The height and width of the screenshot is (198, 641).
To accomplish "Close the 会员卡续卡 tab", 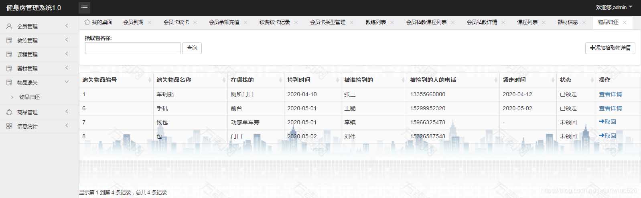I will point(195,22).
